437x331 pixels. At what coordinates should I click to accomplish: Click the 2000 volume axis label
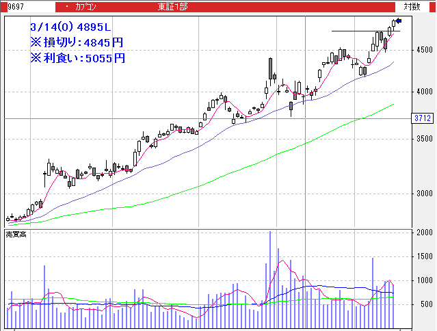pos(423,233)
